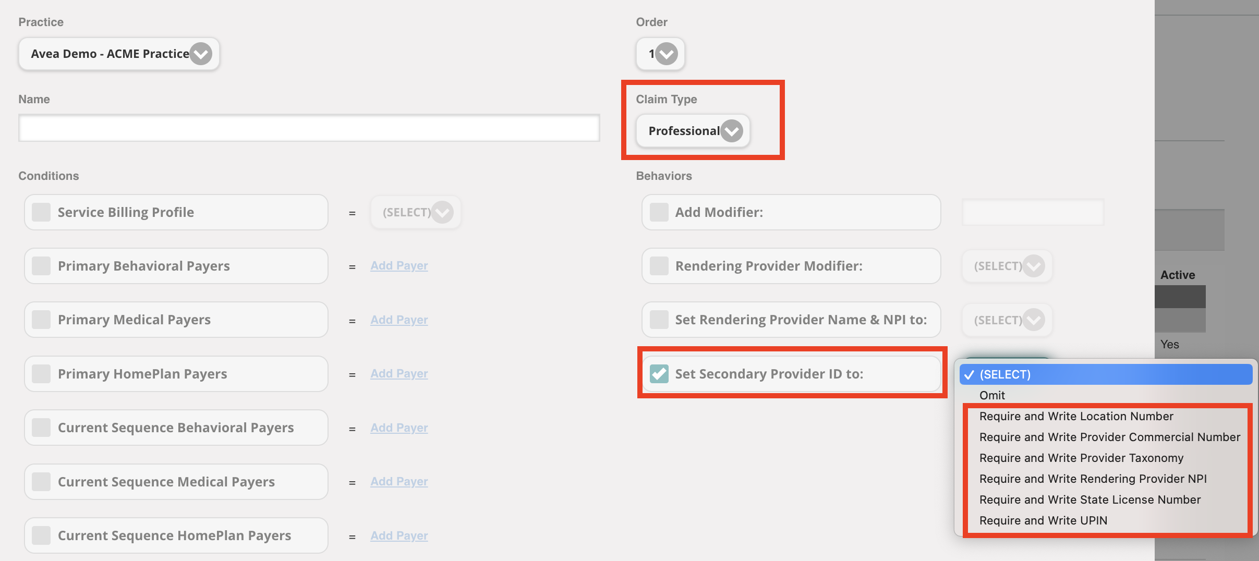Check the Primary Medical Payers condition
Image resolution: width=1259 pixels, height=561 pixels.
pos(41,320)
